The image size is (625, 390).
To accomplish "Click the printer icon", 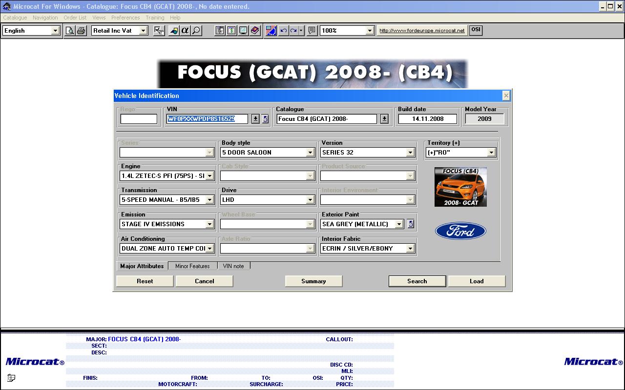I will pyautogui.click(x=81, y=31).
